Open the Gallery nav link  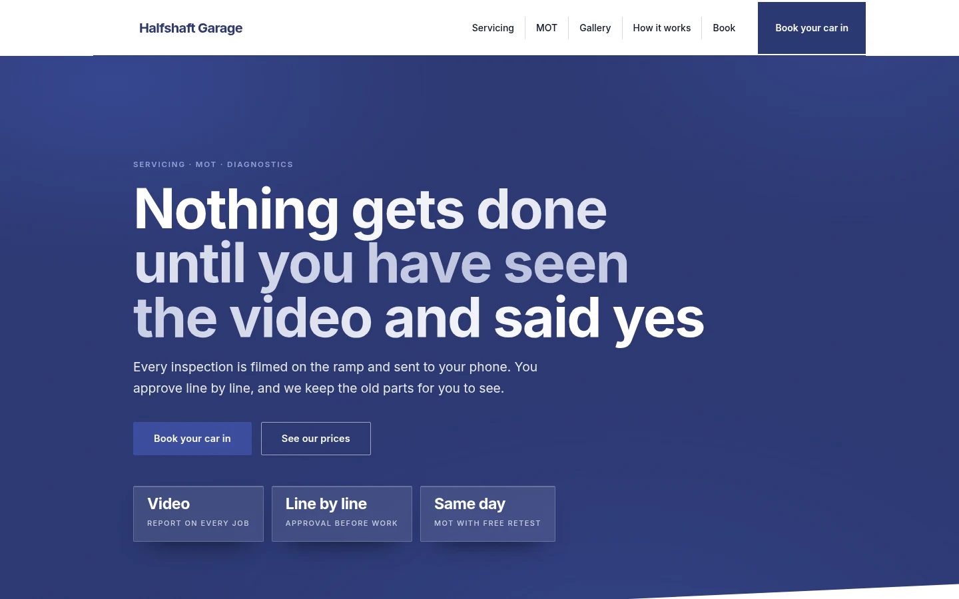pos(595,28)
